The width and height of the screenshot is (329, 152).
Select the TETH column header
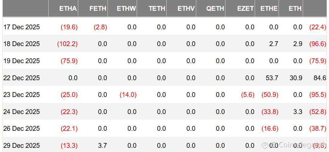coord(157,9)
